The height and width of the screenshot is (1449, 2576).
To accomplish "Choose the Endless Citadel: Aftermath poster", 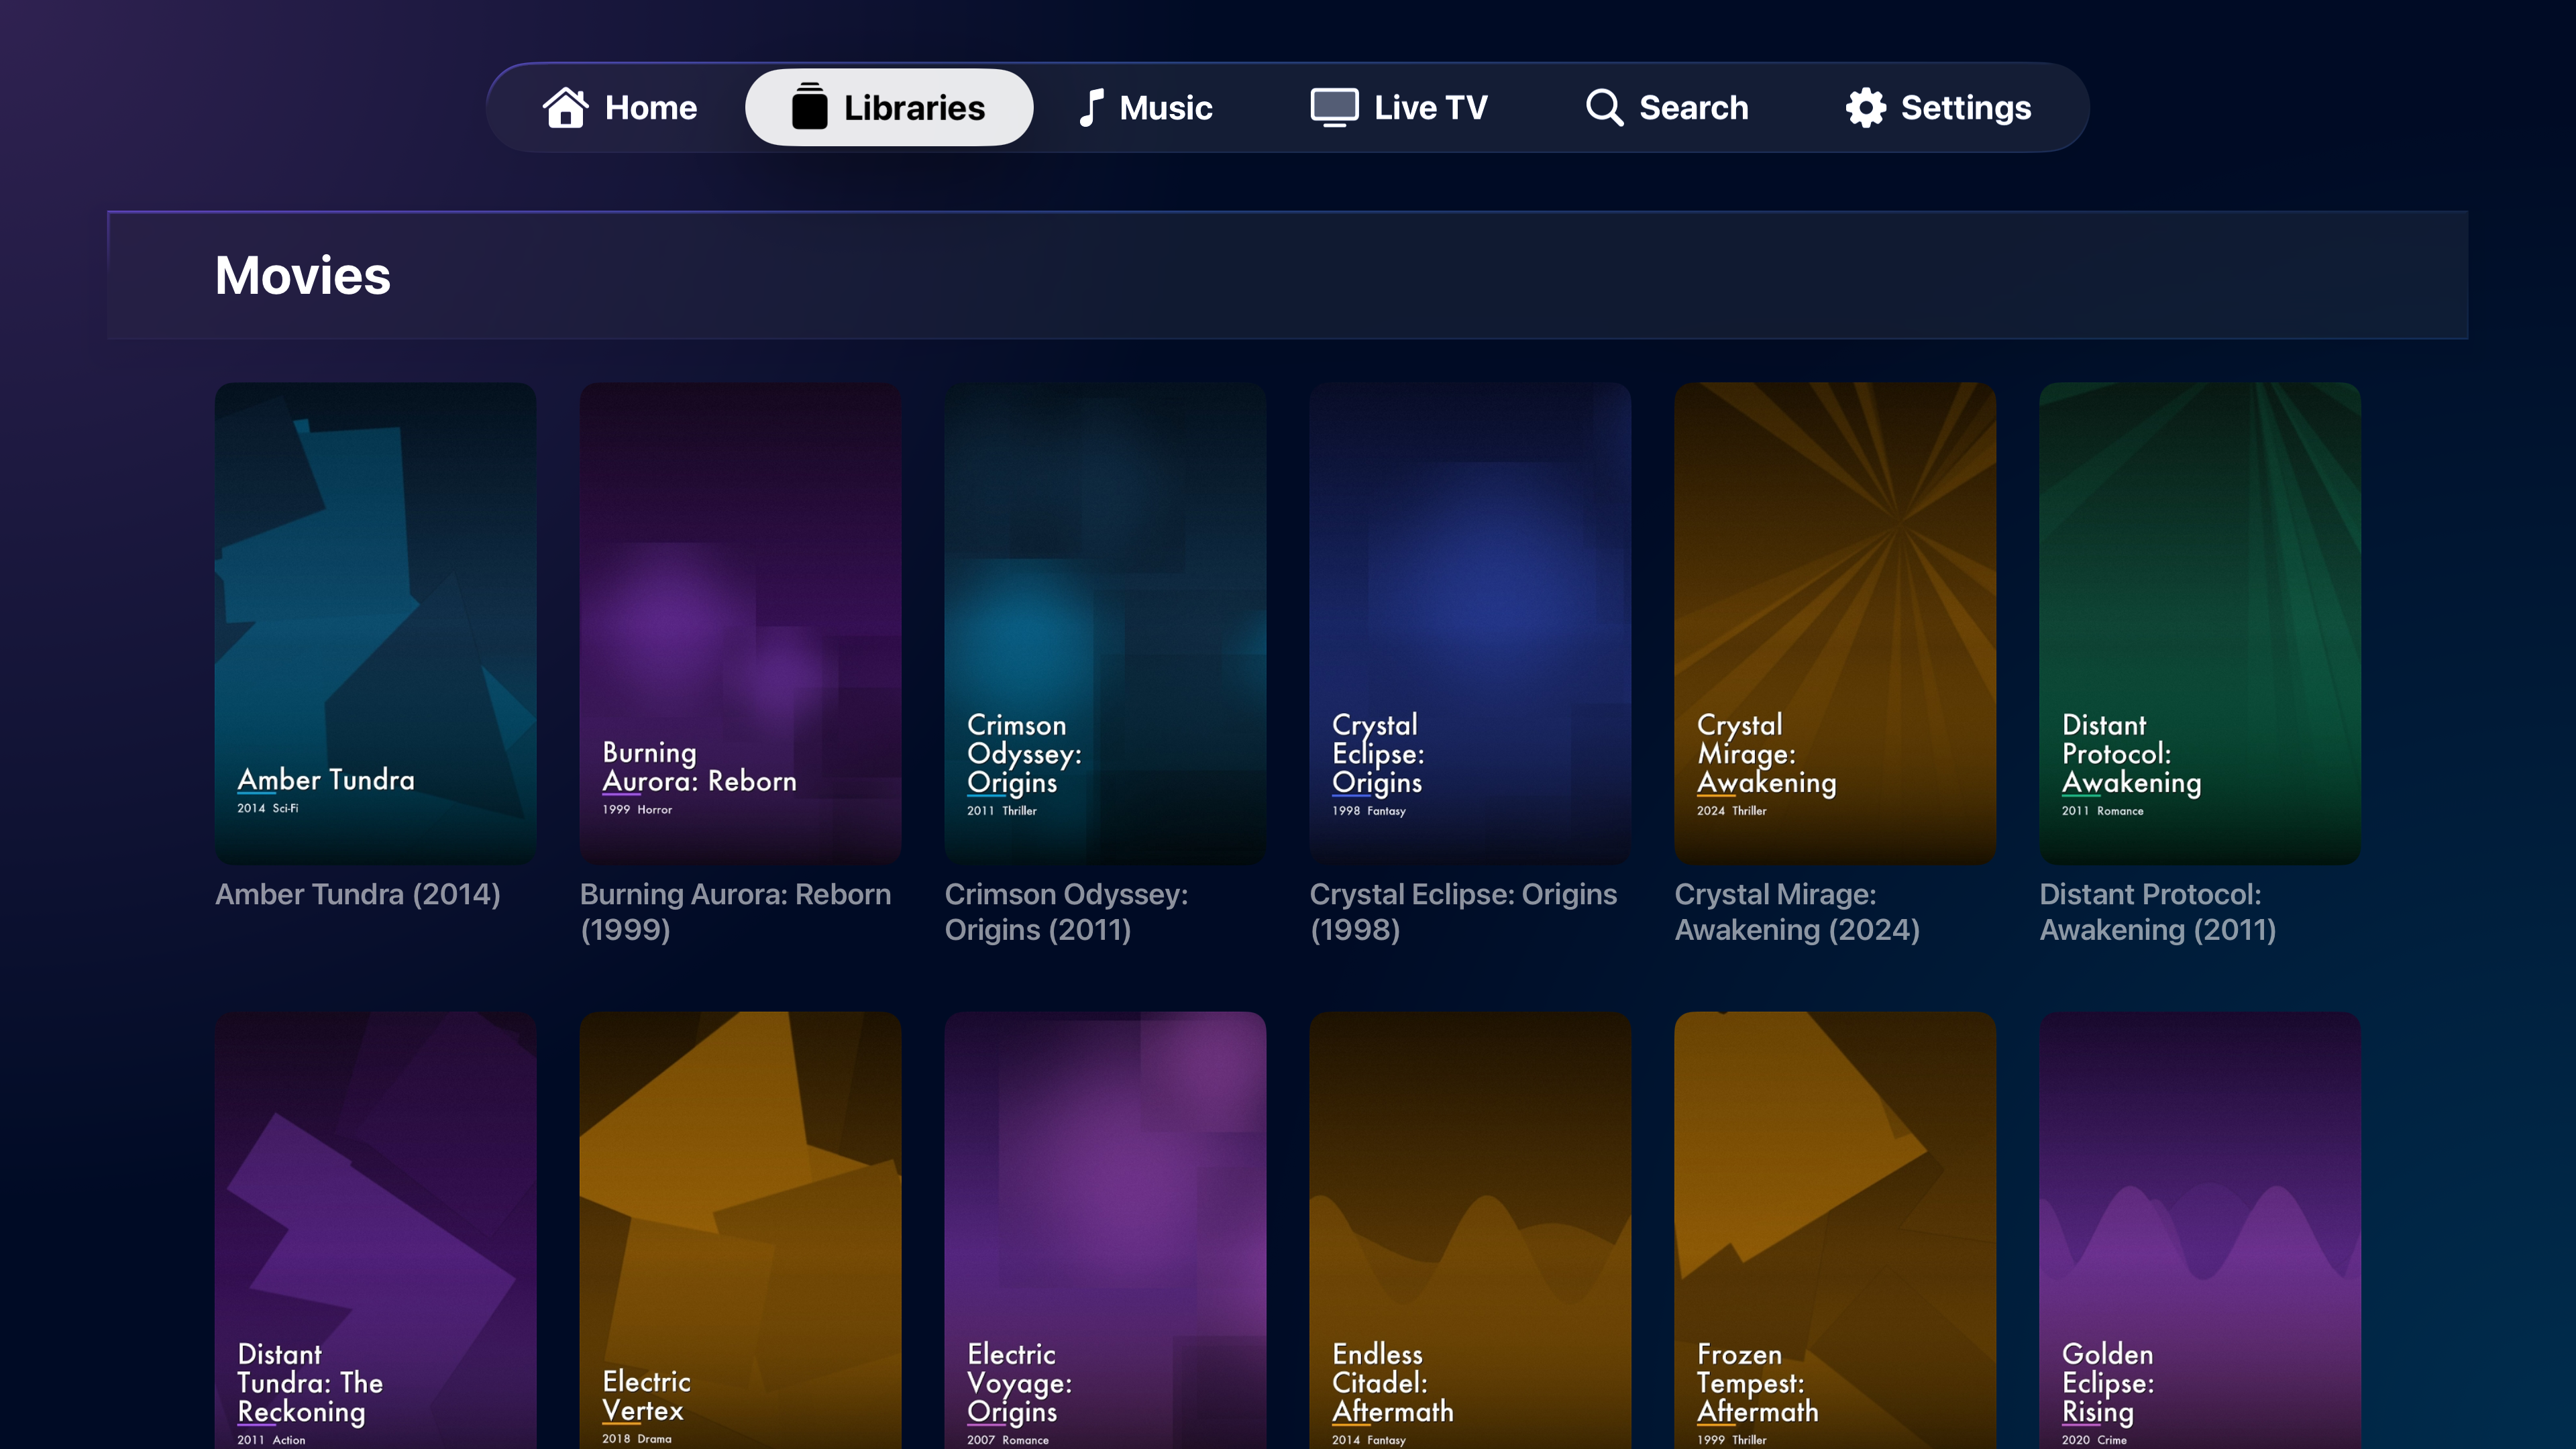I will coord(1470,1230).
